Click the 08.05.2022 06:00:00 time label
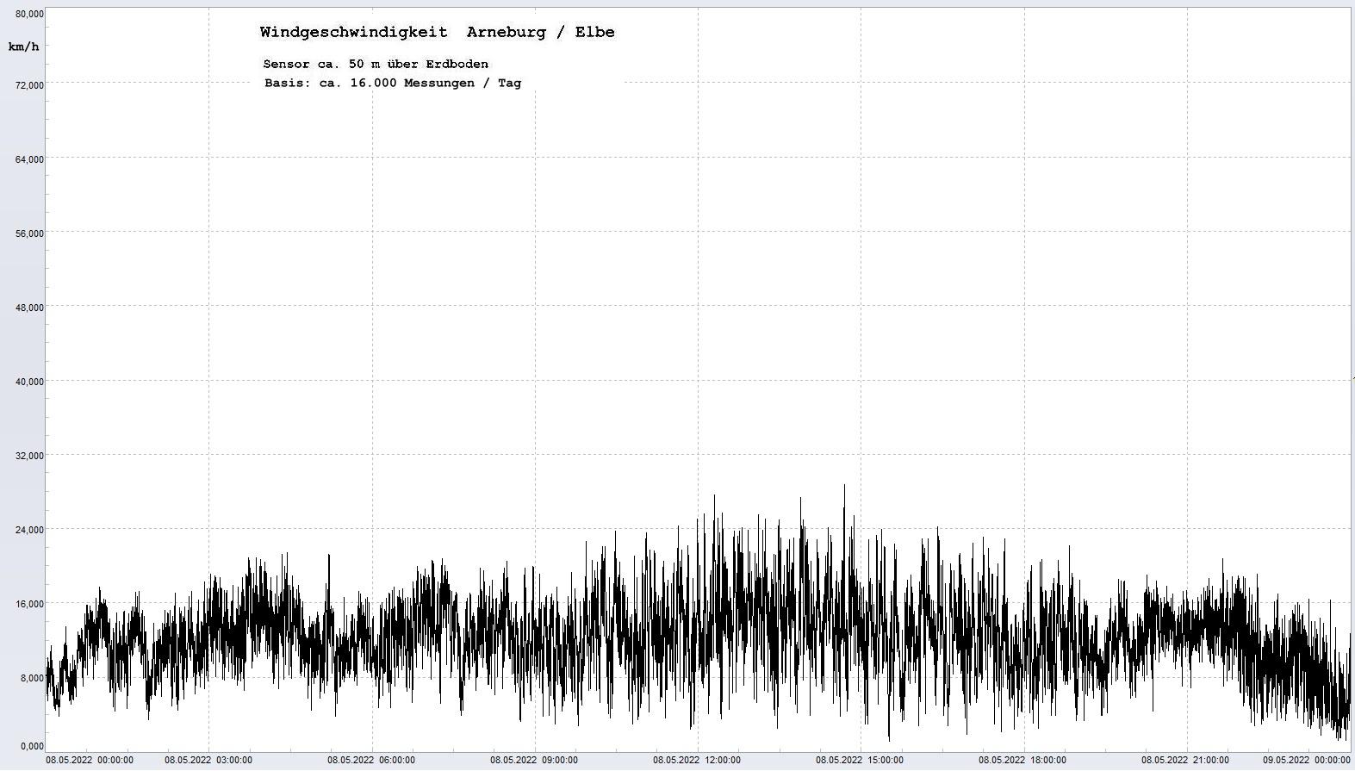Screen dimensions: 1355x771 pyautogui.click(x=371, y=760)
